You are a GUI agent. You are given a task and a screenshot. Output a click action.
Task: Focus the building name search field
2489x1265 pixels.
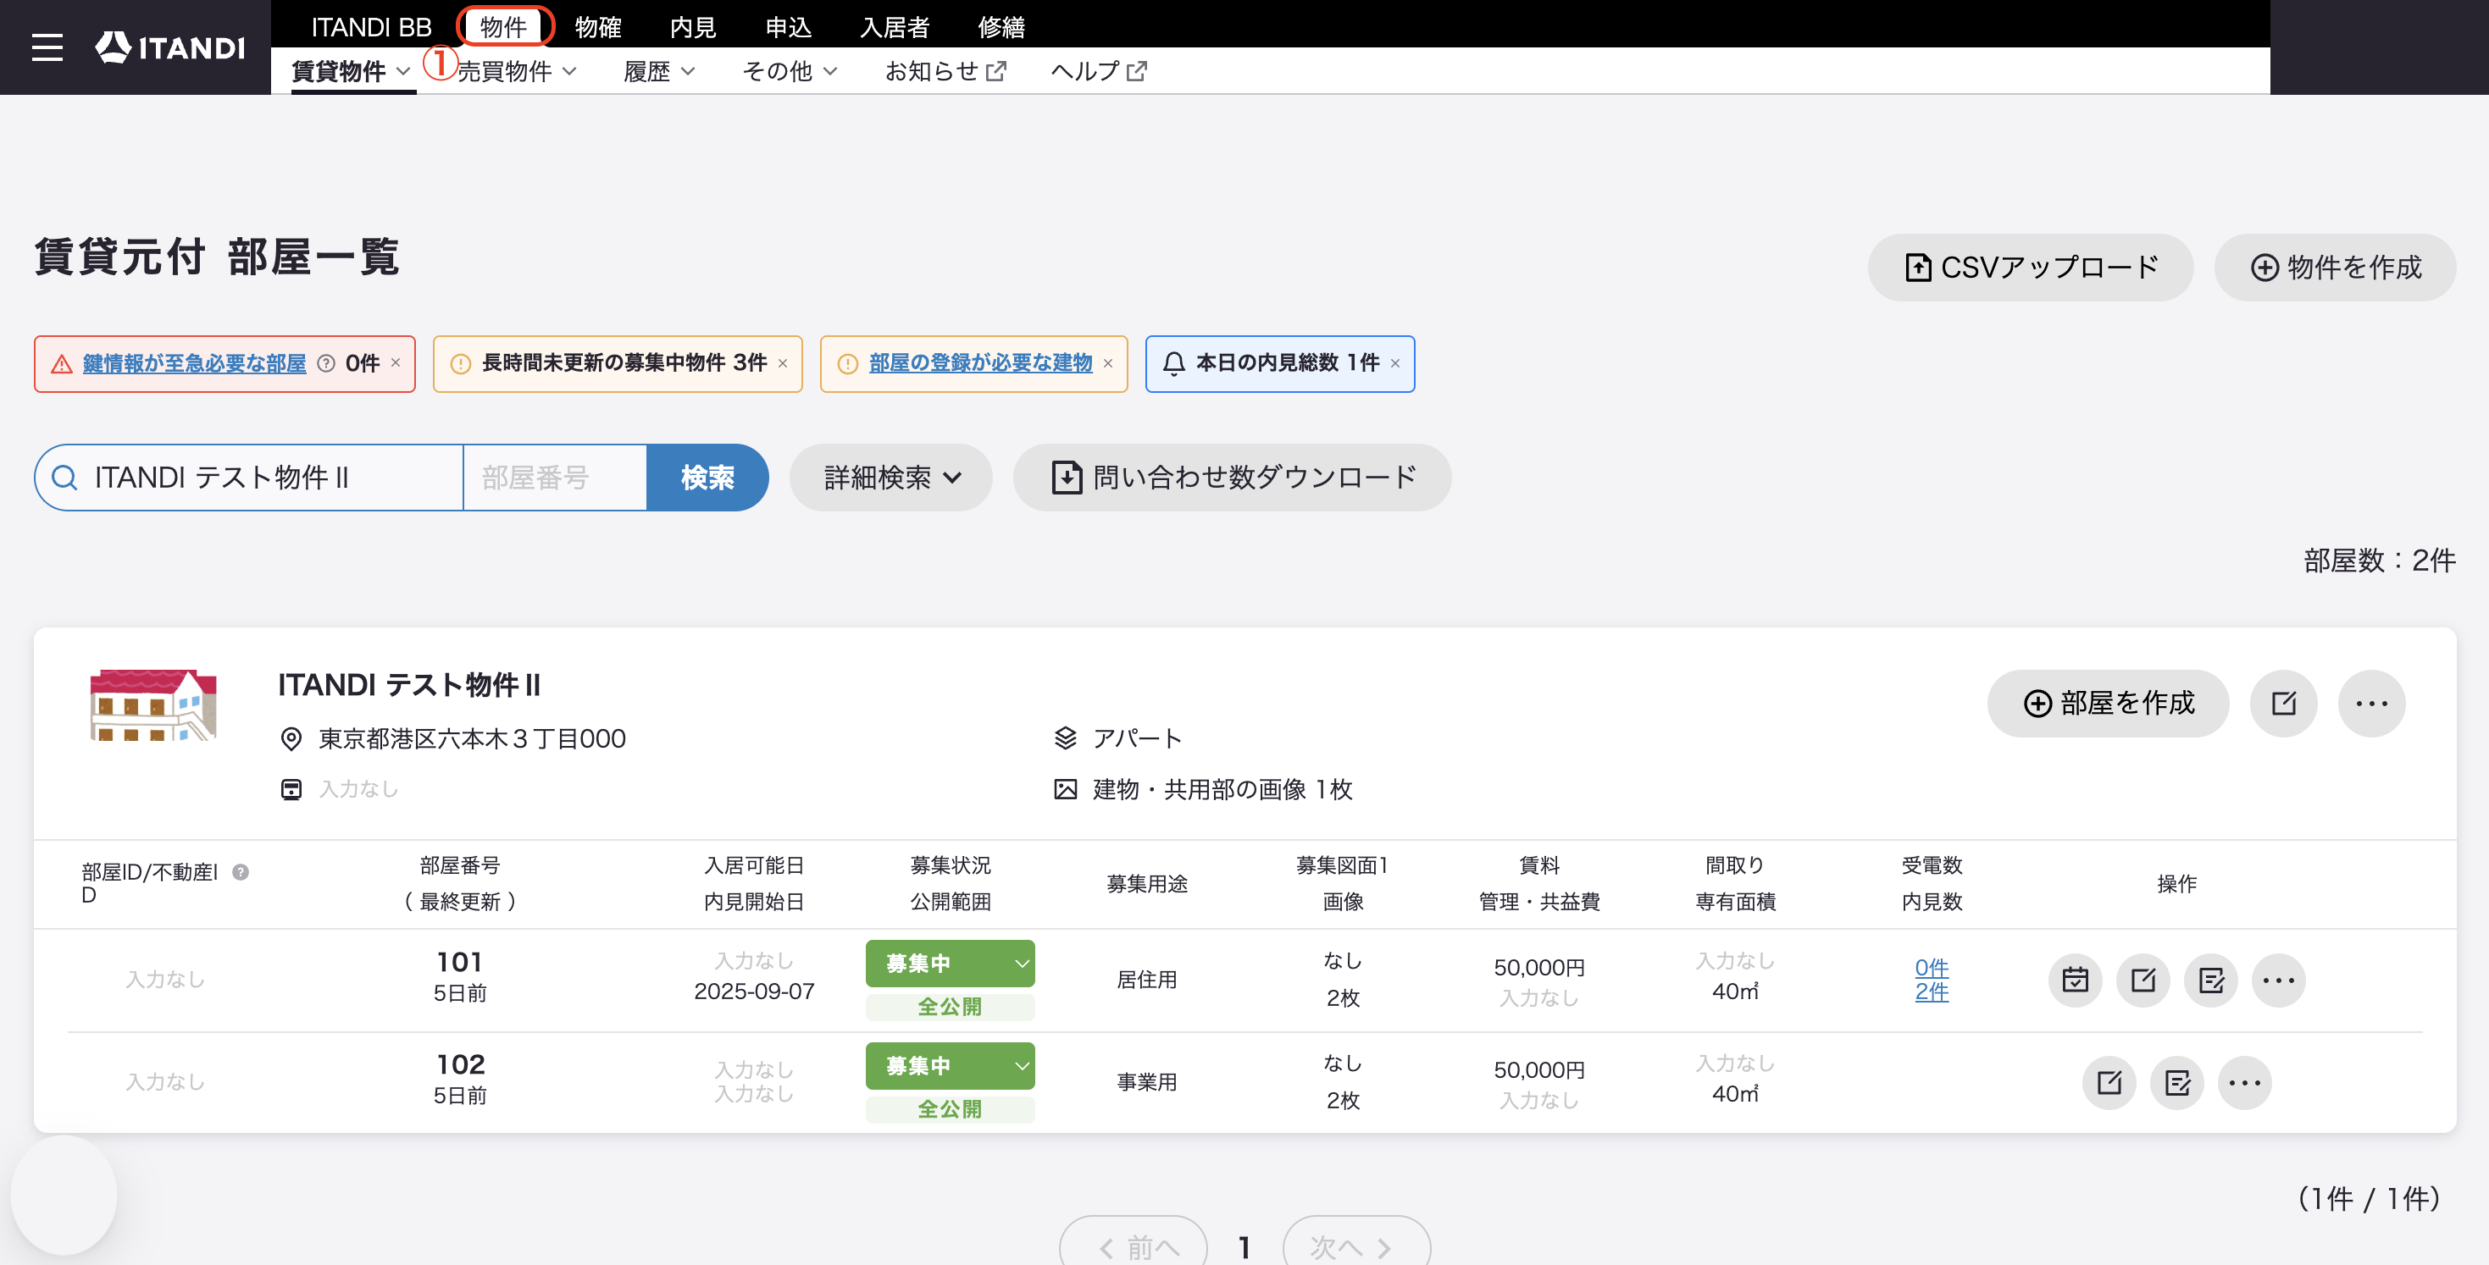coord(249,477)
